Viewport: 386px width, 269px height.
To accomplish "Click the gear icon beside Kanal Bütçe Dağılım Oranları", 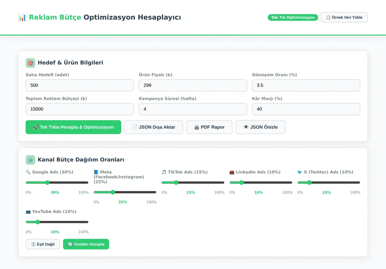I will (x=30, y=160).
